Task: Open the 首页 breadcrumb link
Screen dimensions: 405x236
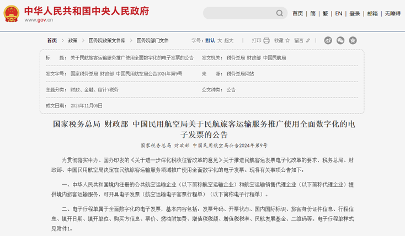Action: [x=52, y=40]
